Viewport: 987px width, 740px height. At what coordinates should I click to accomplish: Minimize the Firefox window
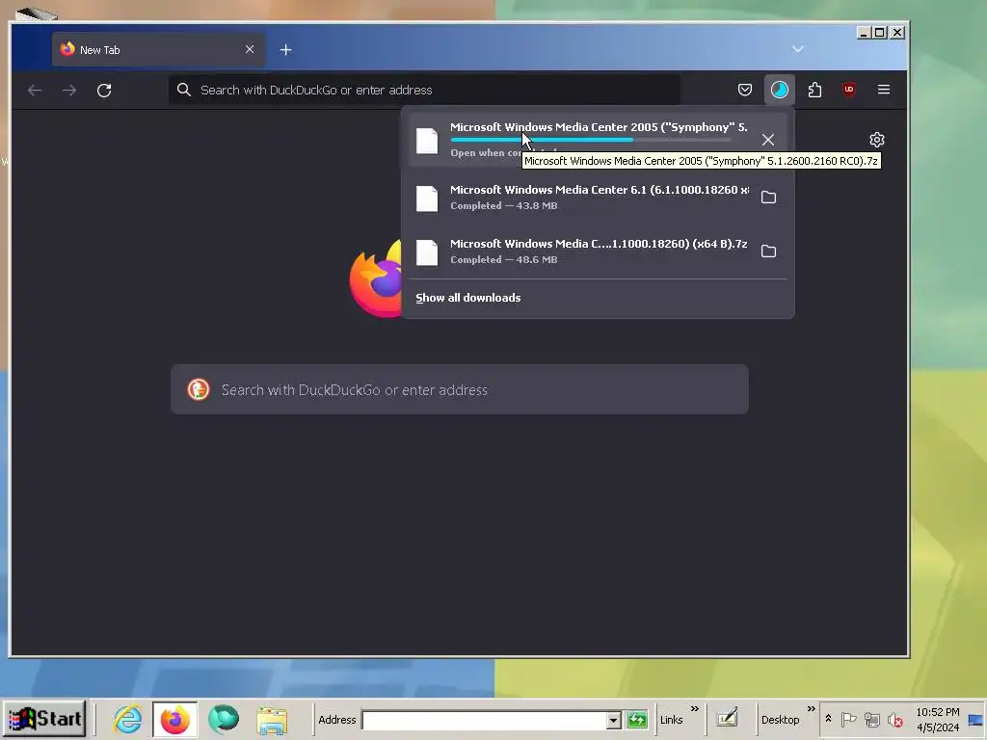click(865, 33)
